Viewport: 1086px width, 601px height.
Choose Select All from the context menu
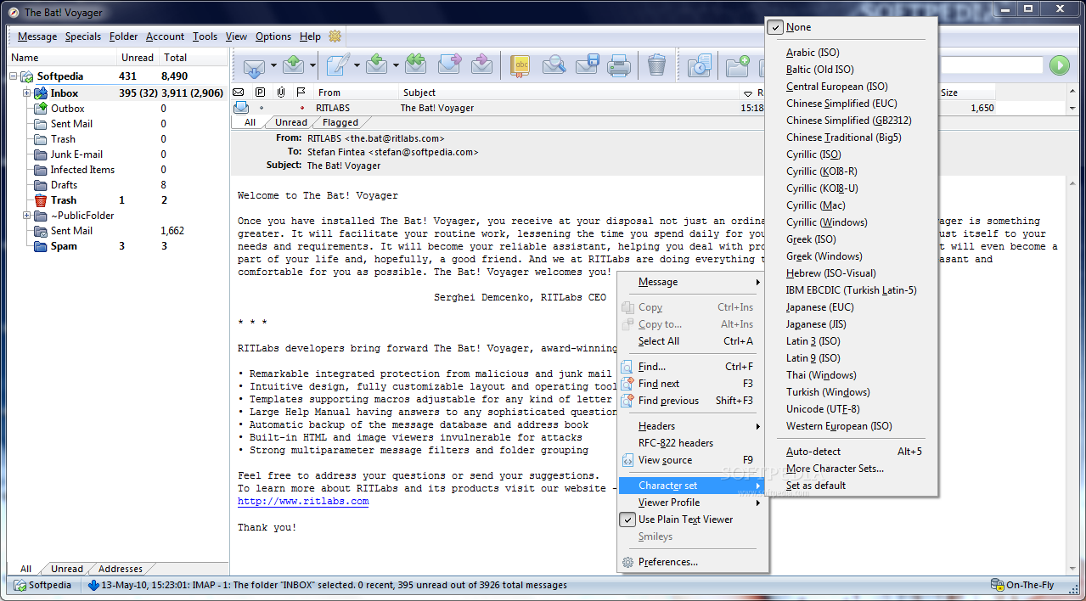click(691, 341)
